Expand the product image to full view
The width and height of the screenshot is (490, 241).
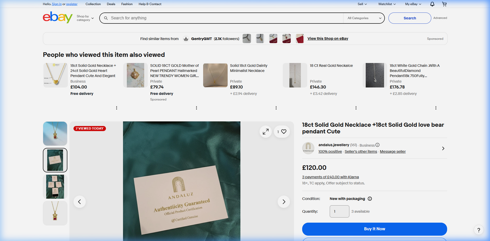coord(266,132)
